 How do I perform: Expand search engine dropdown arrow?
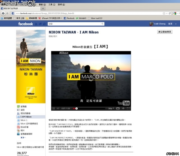[x=177, y=14]
